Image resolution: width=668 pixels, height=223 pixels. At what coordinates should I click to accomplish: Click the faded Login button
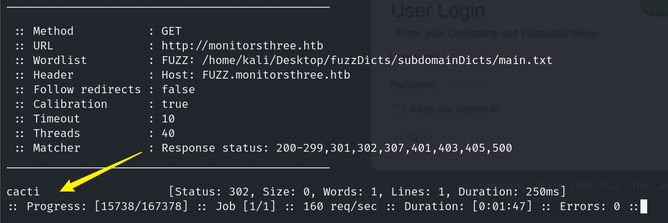pos(413,136)
